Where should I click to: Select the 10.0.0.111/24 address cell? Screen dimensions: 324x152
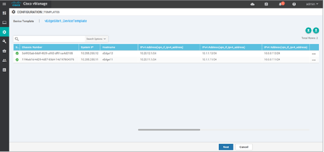(x=272, y=60)
